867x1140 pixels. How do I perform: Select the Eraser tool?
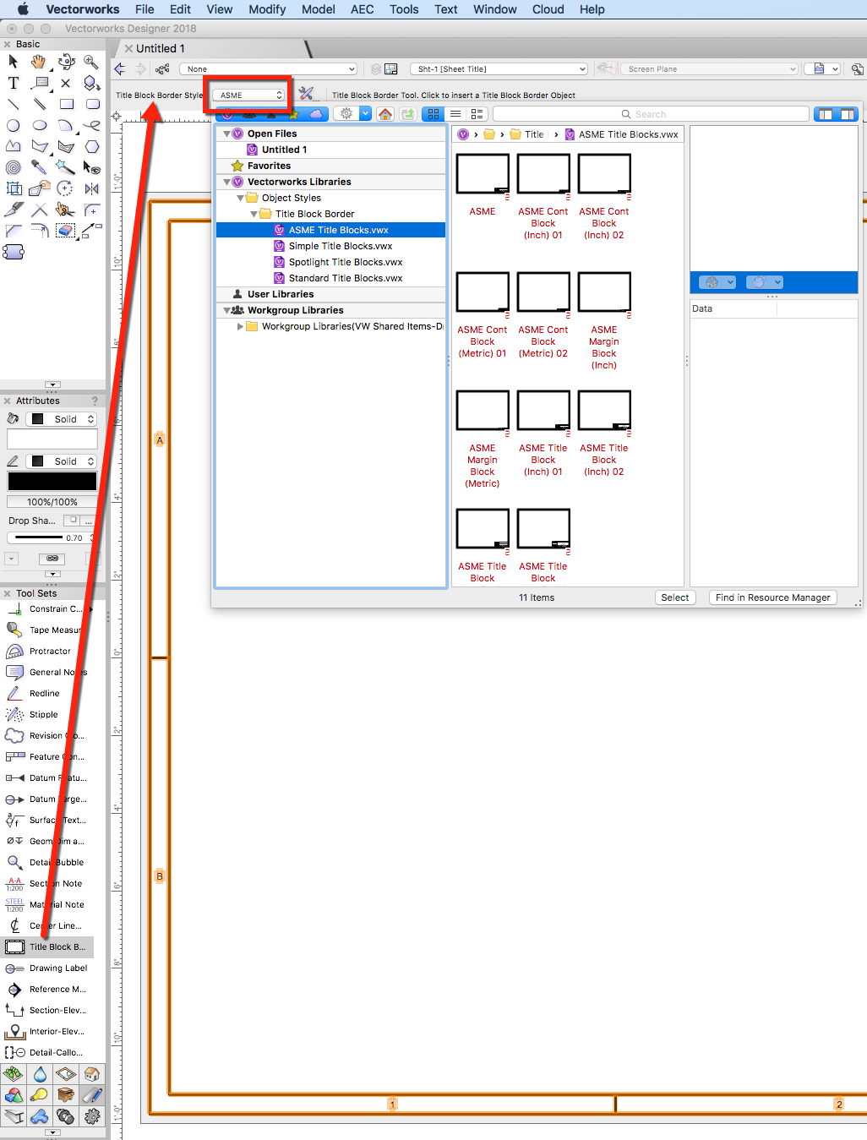click(66, 230)
